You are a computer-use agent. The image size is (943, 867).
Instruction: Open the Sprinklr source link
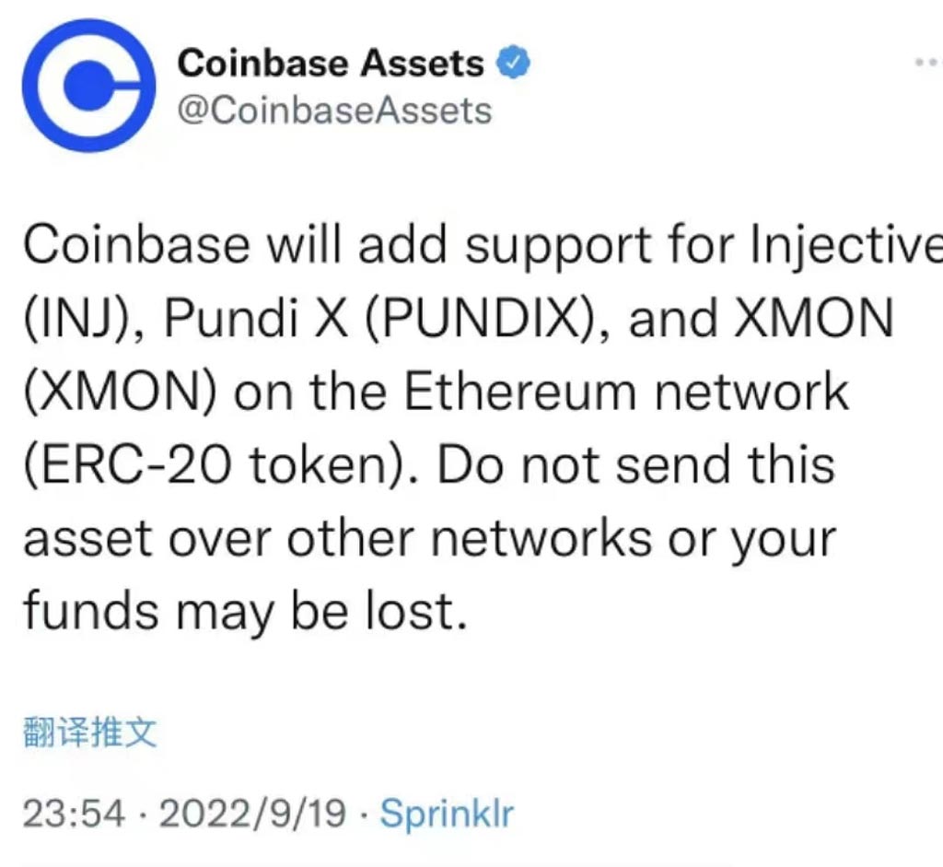click(447, 814)
